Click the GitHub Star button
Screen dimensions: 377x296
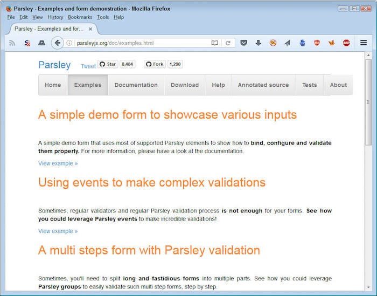[108, 64]
